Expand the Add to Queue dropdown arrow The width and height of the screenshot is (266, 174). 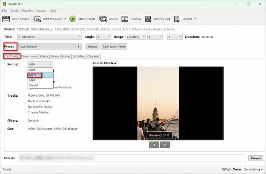pyautogui.click(x=65, y=19)
